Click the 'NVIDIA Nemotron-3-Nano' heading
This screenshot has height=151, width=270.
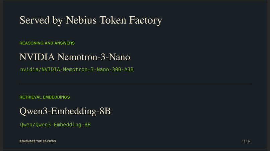75,57
